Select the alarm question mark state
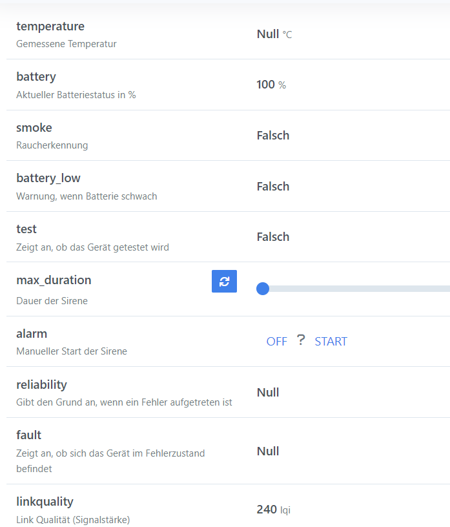 301,340
